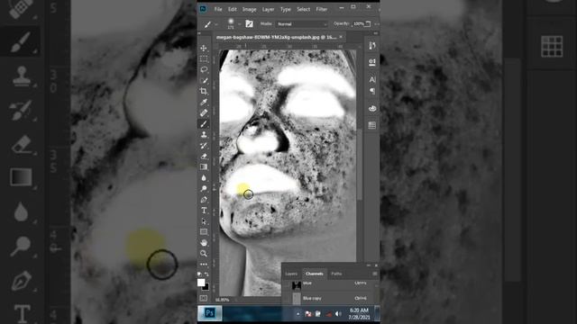Swap foreground and background colors
Image resolution: width=577 pixels, height=324 pixels.
tap(206, 274)
